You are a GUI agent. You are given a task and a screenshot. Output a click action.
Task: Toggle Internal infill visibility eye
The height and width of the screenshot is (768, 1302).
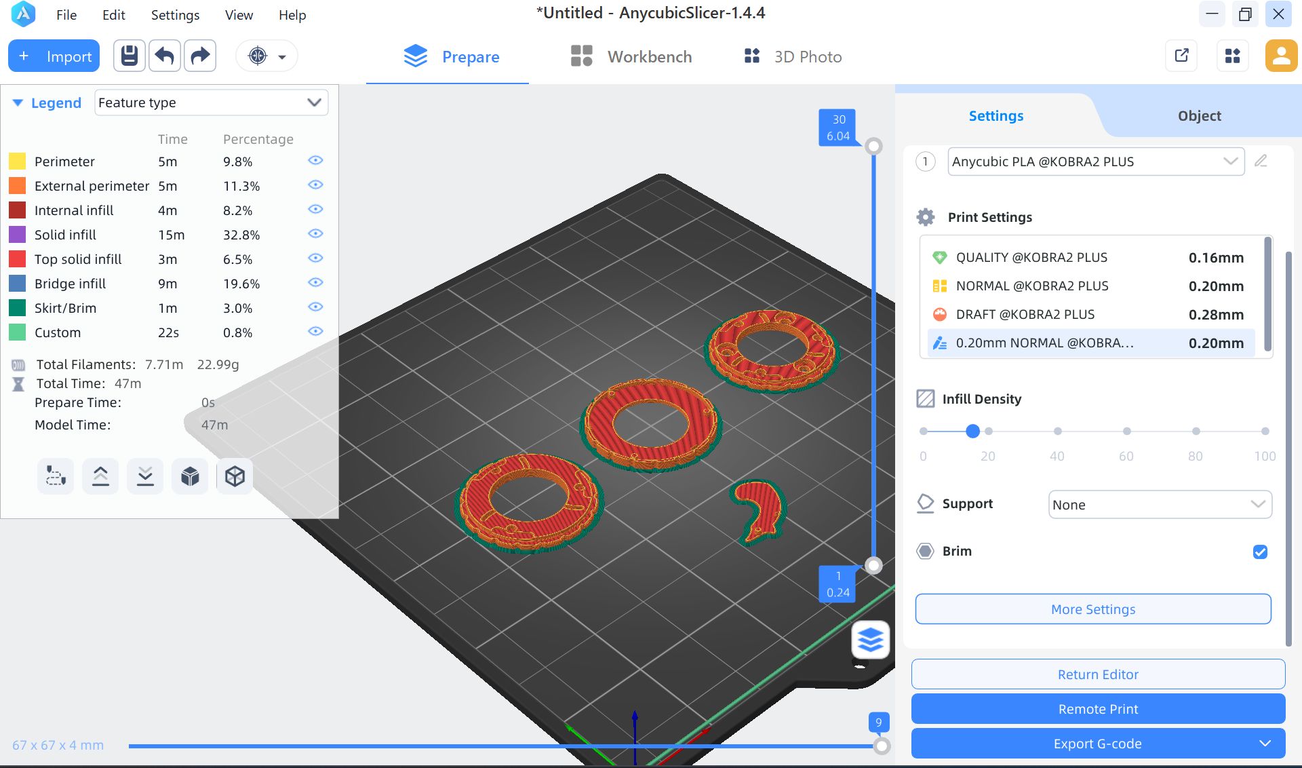(x=315, y=210)
